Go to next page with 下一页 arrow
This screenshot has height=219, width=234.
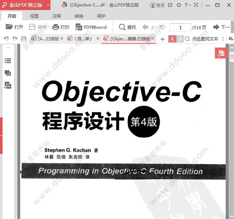pyautogui.click(x=222, y=27)
